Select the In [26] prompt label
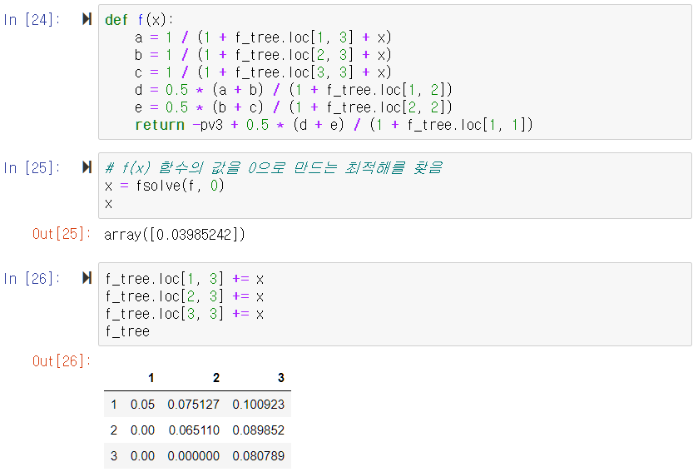This screenshot has width=698, height=472. 32,279
